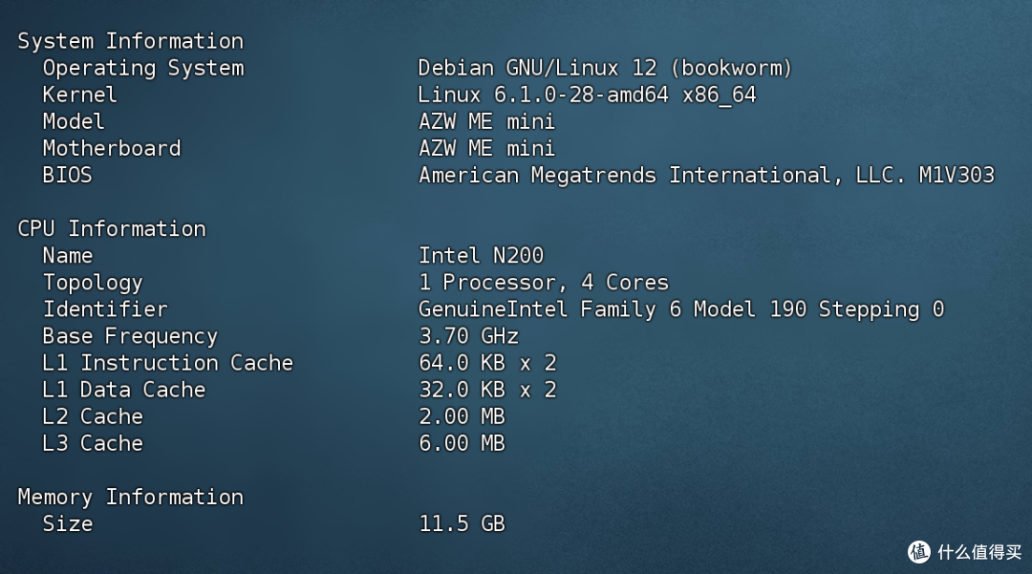Click the Operating System label
1032x574 pixels.
142,69
